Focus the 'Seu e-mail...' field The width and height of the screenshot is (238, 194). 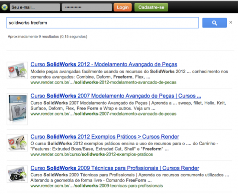pyautogui.click(x=35, y=7)
